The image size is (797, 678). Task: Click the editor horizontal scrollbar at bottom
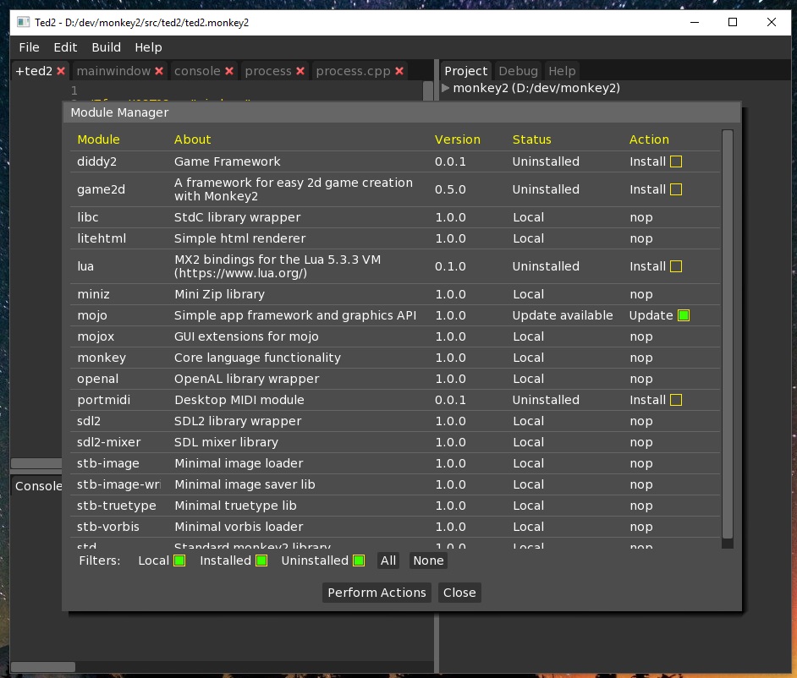pyautogui.click(x=43, y=667)
